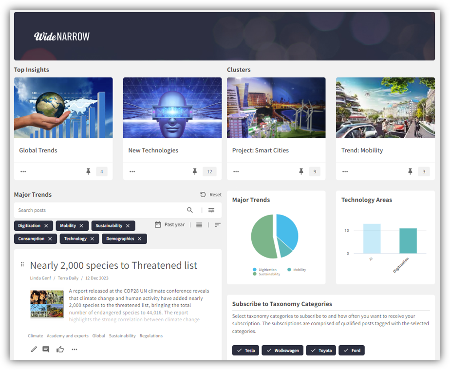Open the filter settings icon beside search
Screen dimensions: 450x370
tap(211, 210)
